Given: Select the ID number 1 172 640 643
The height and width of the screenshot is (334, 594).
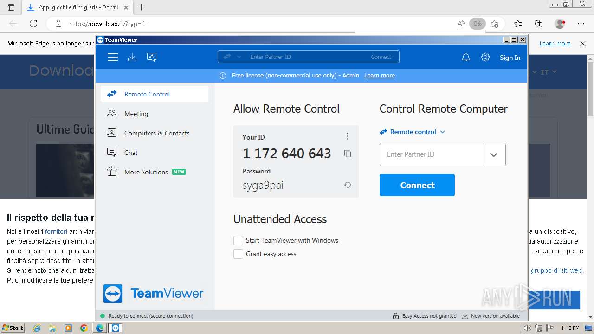Looking at the screenshot, I should click(287, 154).
